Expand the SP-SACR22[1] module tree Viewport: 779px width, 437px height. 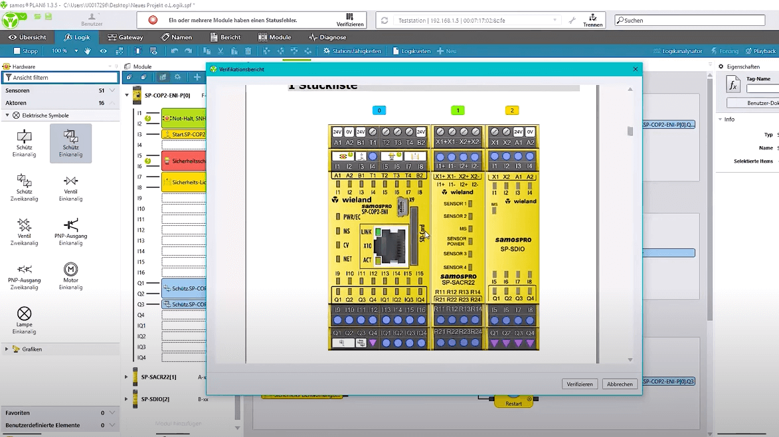pyautogui.click(x=126, y=377)
